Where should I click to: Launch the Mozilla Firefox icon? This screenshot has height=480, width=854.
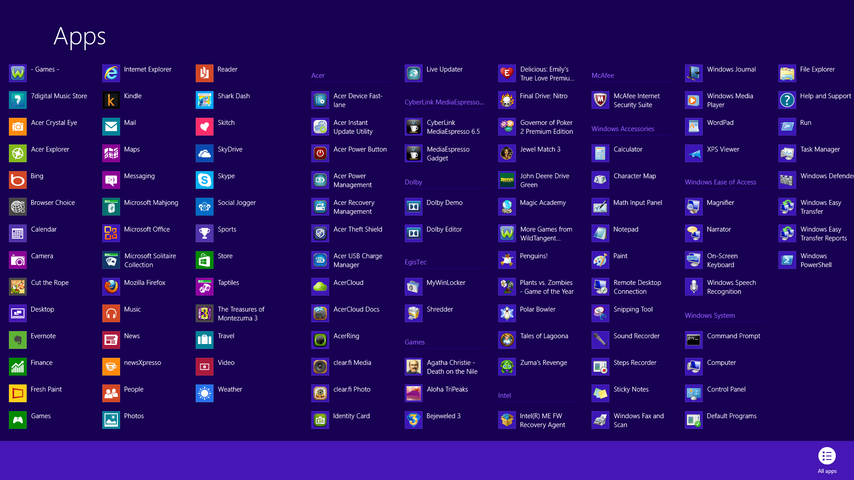(x=111, y=287)
